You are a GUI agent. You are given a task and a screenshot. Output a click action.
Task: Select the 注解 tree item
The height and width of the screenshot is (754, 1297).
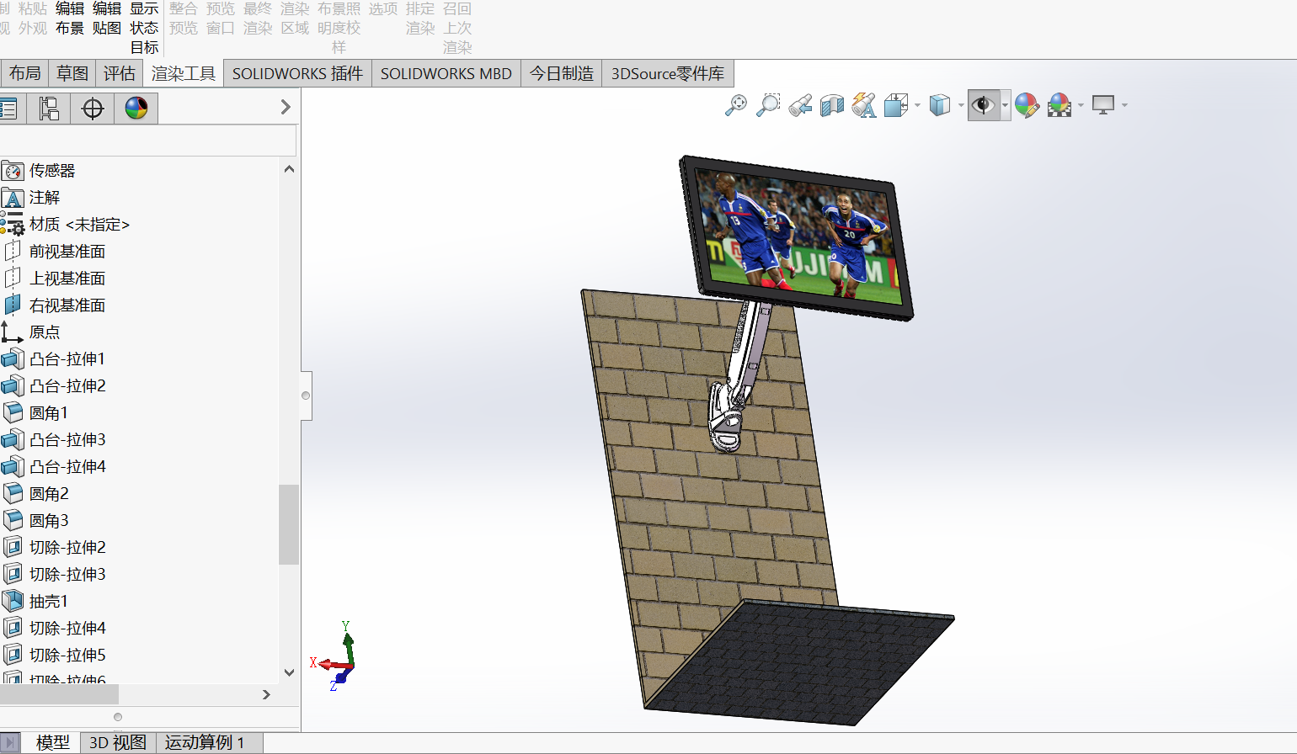click(31, 198)
